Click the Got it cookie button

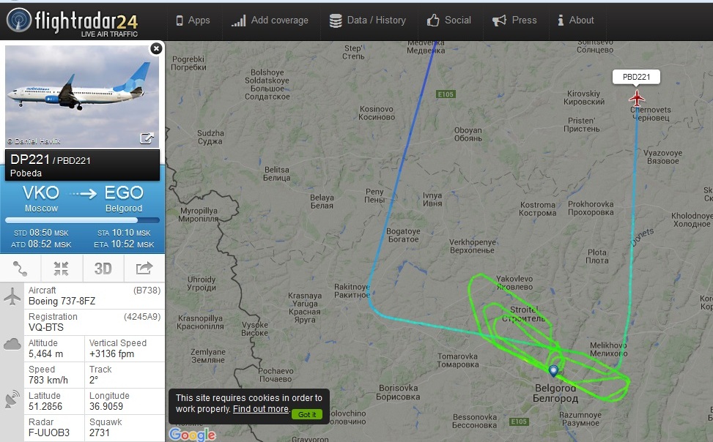[307, 414]
